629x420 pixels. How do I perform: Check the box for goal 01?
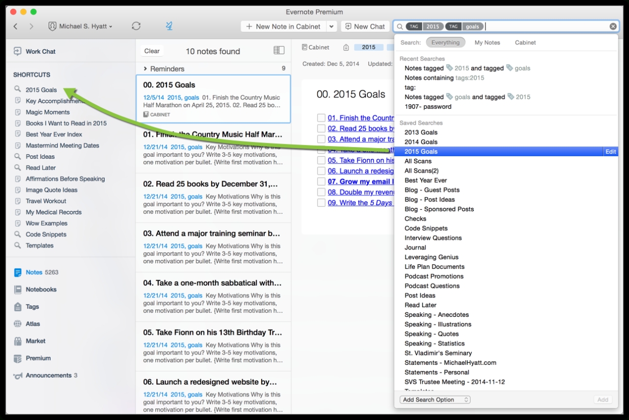coord(321,118)
